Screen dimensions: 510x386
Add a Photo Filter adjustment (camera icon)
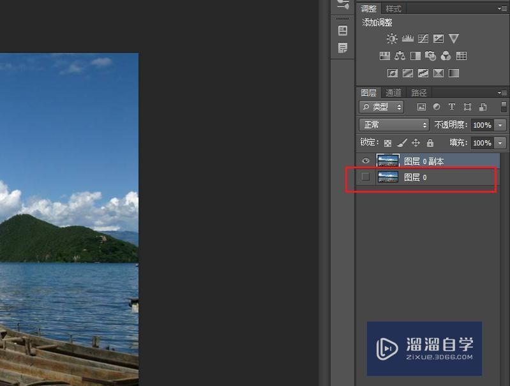pyautogui.click(x=431, y=56)
